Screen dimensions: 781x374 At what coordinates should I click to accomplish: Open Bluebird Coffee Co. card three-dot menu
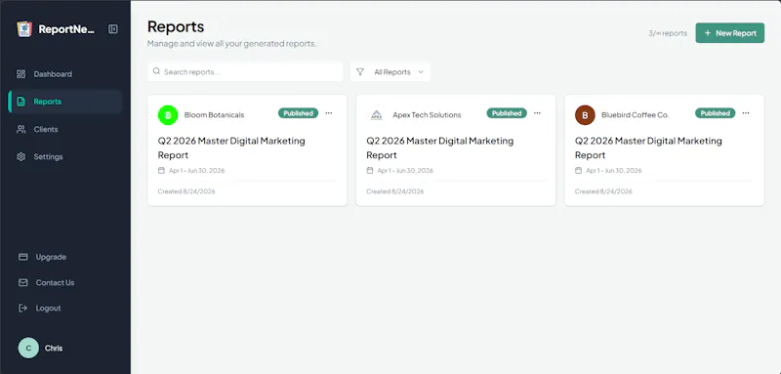(x=746, y=113)
